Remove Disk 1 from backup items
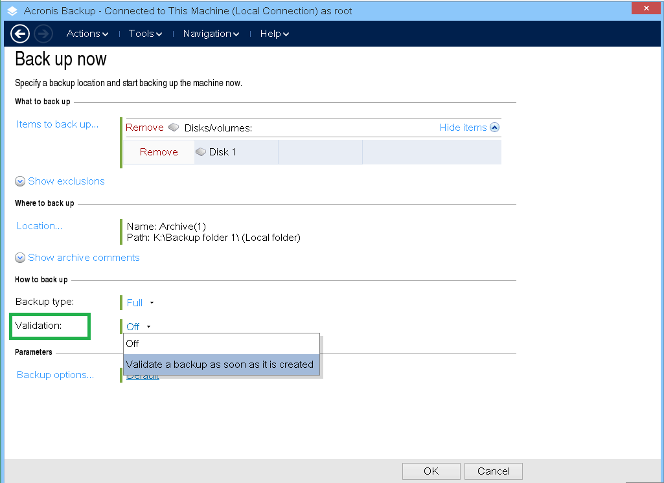The width and height of the screenshot is (664, 483). click(159, 152)
